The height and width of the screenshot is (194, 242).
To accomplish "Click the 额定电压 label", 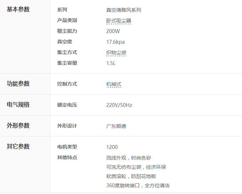I will coord(67,105).
